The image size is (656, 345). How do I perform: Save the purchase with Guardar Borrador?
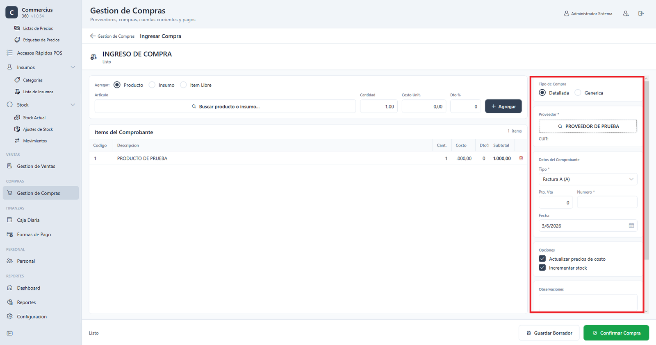coord(549,333)
